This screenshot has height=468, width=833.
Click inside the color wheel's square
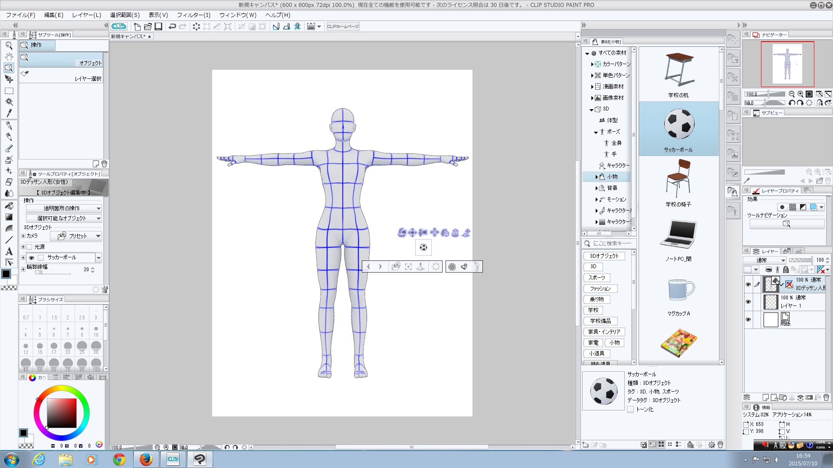(x=61, y=412)
